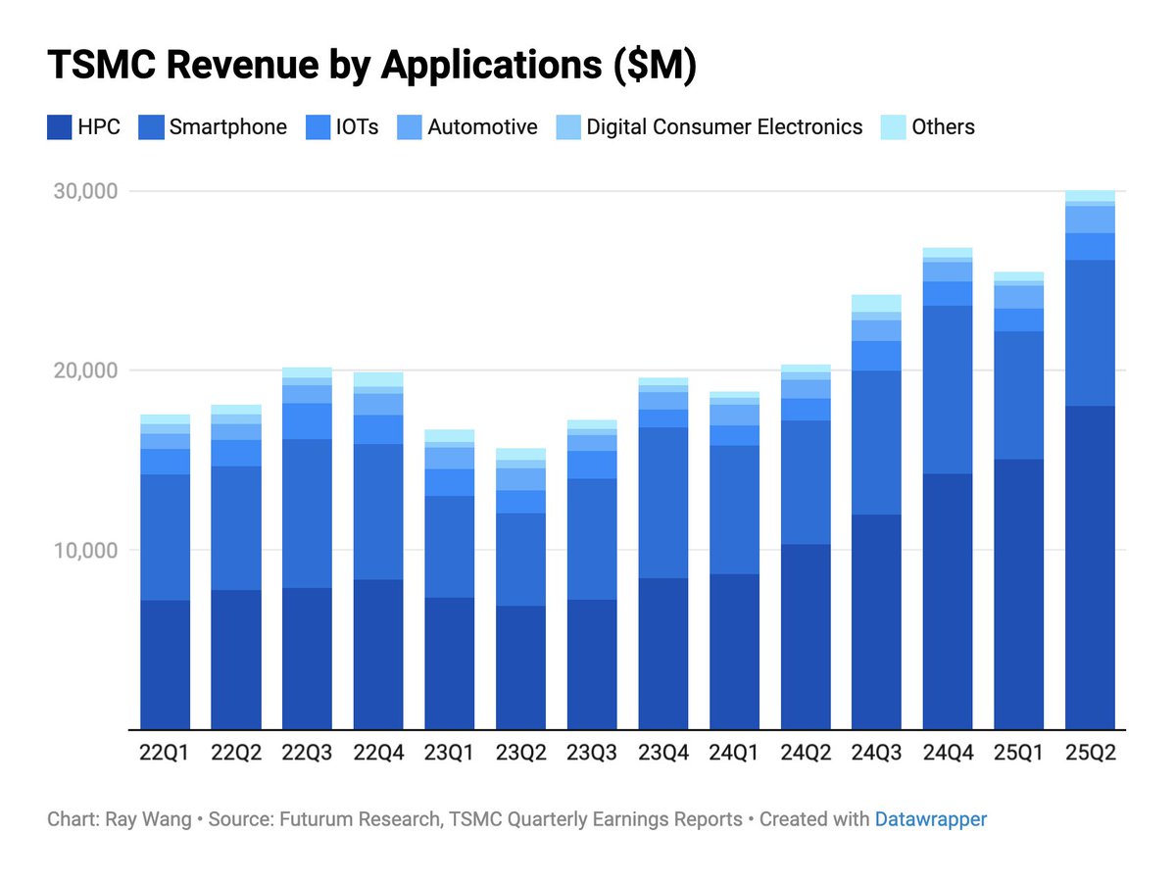1176x884 pixels.
Task: Click the HPC segment of the 24Q4 bar
Action: (948, 602)
